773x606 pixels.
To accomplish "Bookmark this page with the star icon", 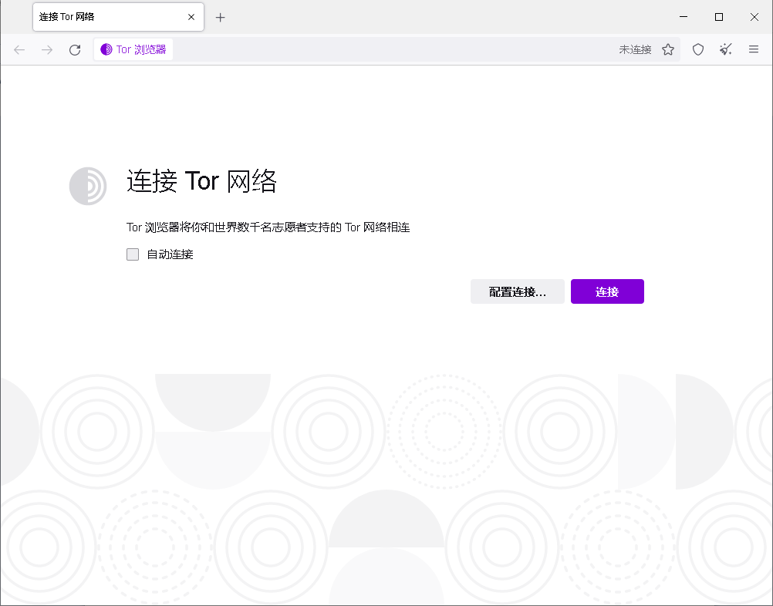I will [668, 49].
